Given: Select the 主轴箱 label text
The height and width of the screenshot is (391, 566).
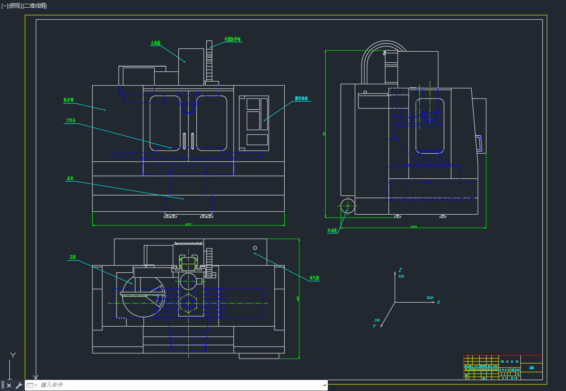Looking at the screenshot, I should 155,43.
